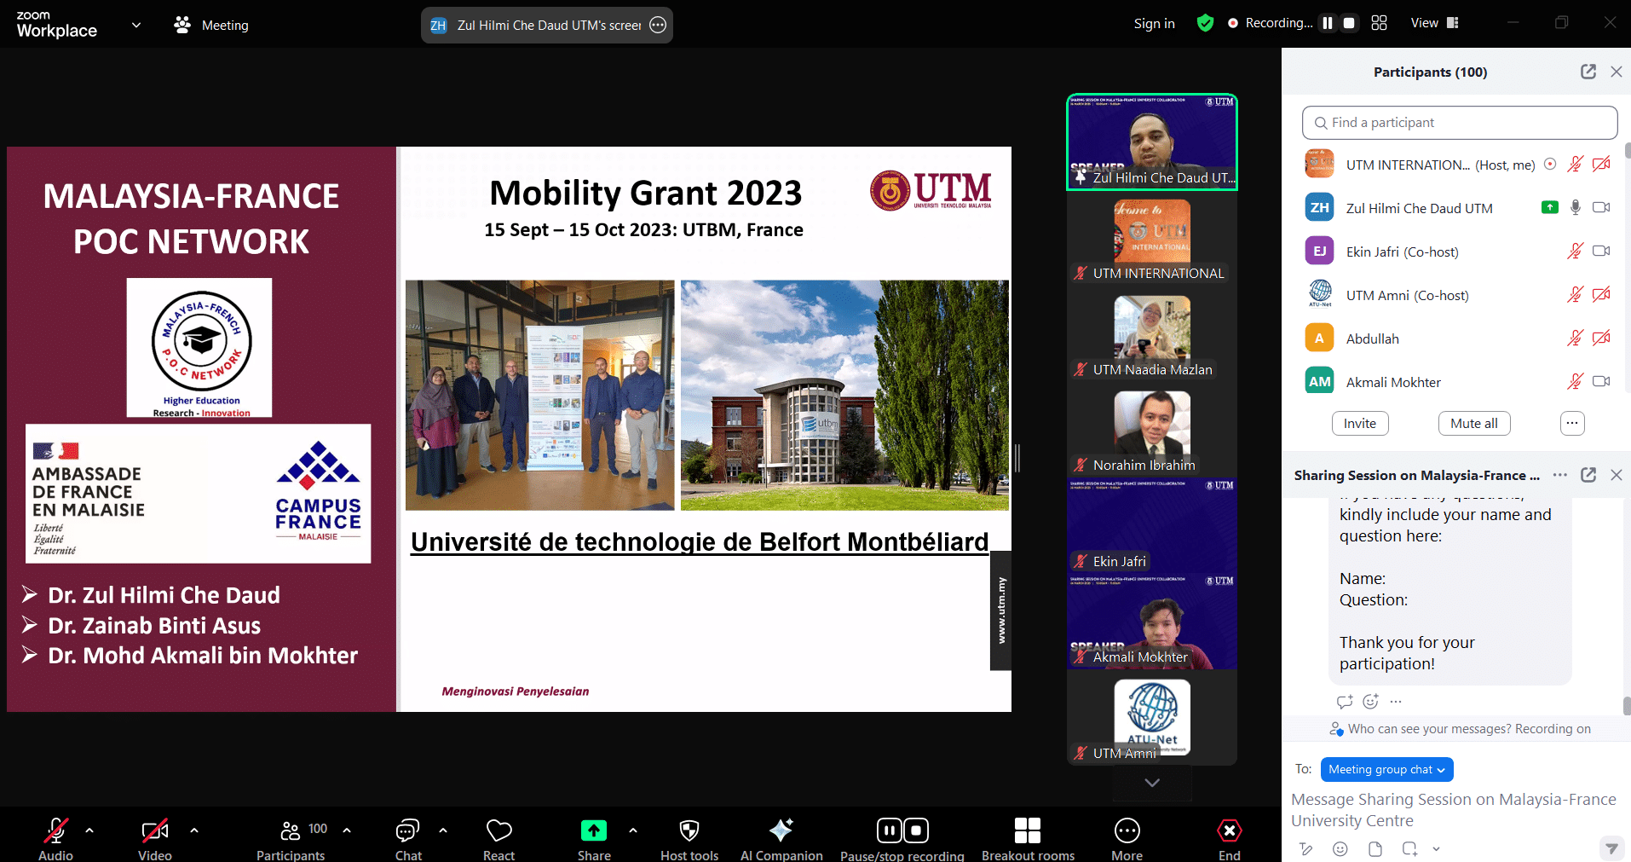This screenshot has height=862, width=1631.
Task: Click the Audio unmute microphone icon
Action: pyautogui.click(x=55, y=830)
